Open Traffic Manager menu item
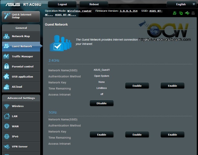This screenshot has height=155, width=198. [x=21, y=57]
